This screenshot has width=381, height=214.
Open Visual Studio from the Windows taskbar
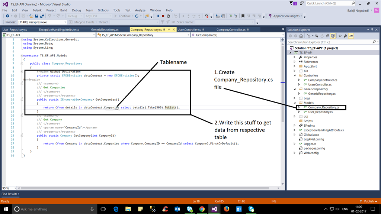214,209
